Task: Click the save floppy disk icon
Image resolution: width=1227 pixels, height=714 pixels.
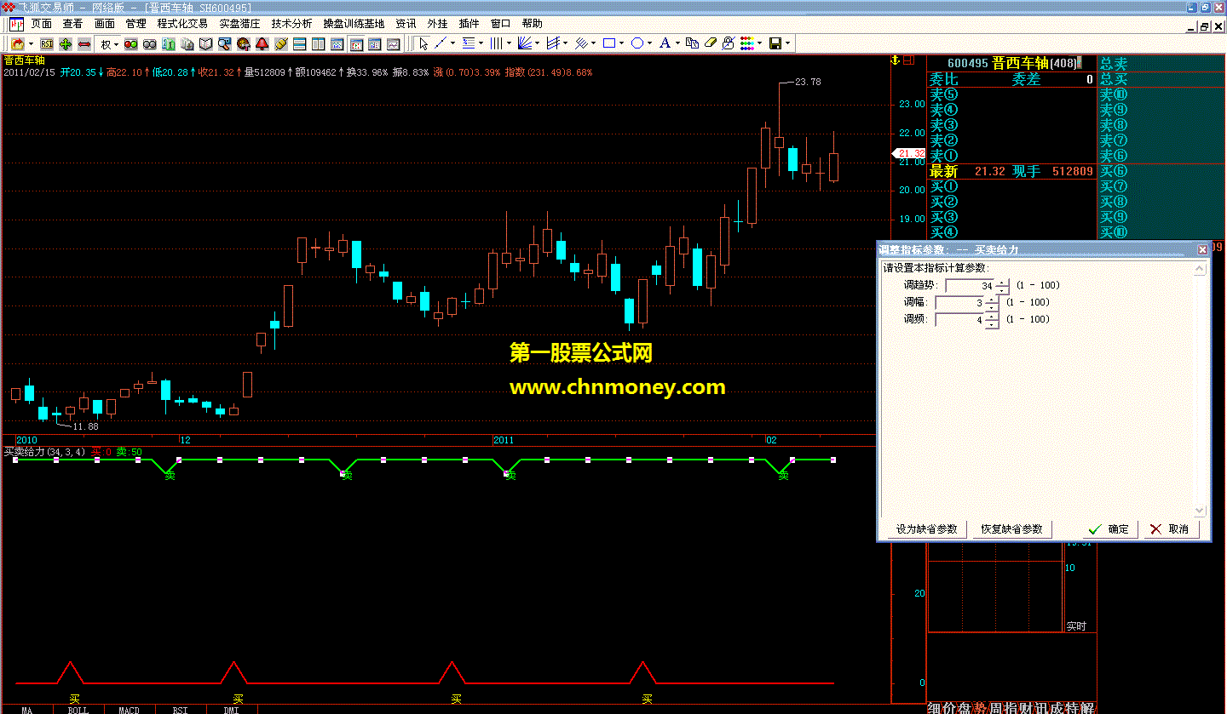Action: [x=775, y=43]
